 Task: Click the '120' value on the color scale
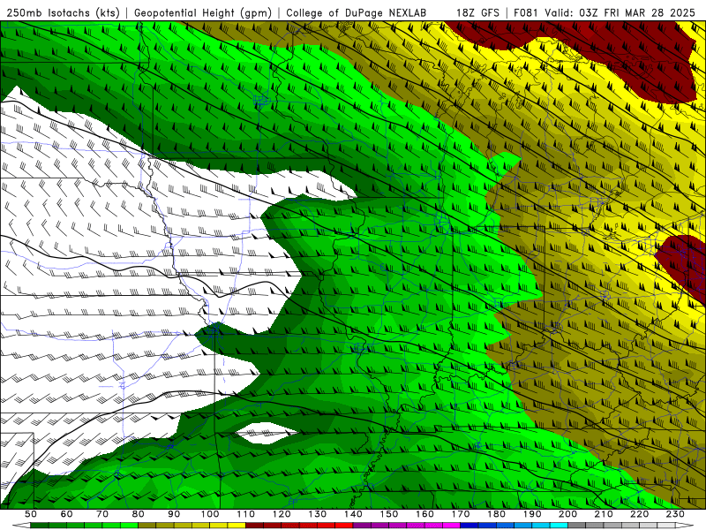coord(282,514)
